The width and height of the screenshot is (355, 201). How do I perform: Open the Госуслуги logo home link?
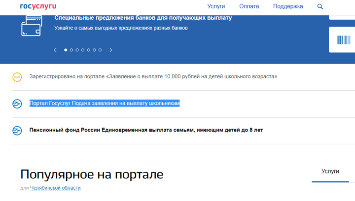click(38, 6)
